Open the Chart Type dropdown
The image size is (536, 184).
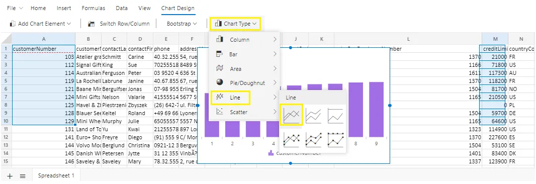pyautogui.click(x=235, y=24)
